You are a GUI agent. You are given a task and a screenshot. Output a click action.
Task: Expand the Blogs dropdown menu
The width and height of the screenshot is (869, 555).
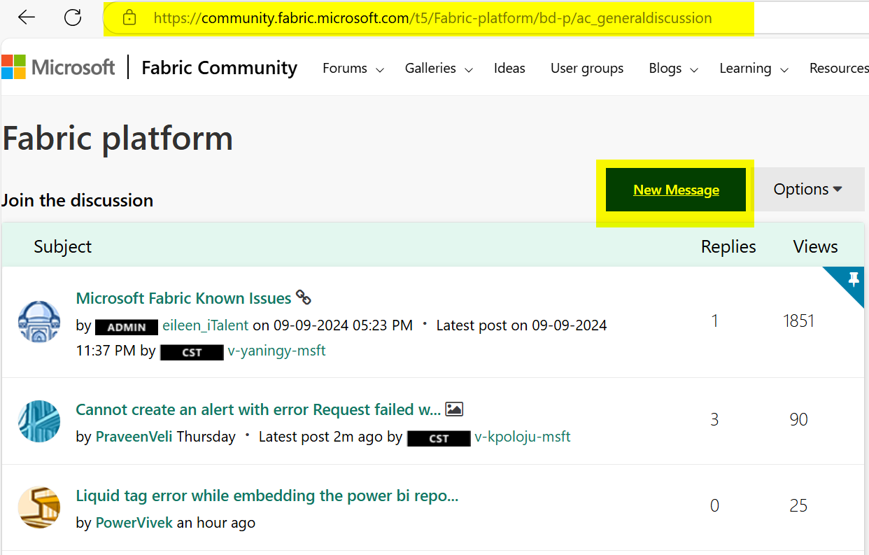coord(673,69)
